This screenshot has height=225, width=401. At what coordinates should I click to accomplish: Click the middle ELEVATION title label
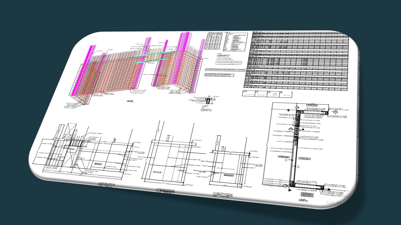(x=167, y=190)
